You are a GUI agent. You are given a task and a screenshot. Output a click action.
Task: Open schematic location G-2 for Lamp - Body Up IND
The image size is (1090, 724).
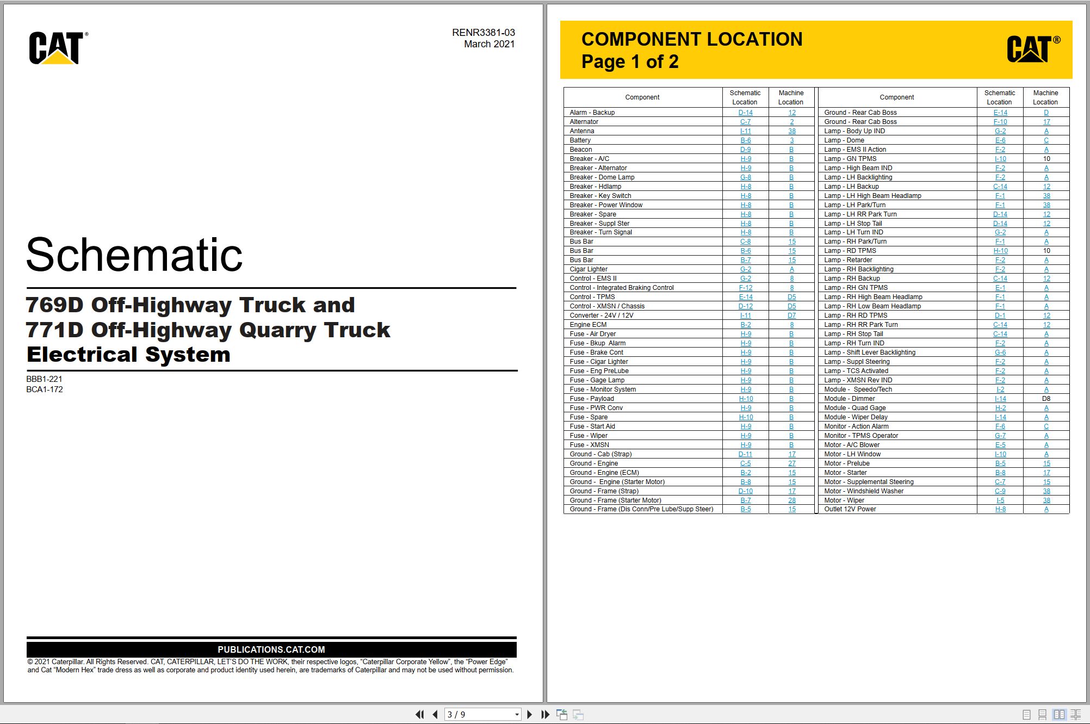pyautogui.click(x=1000, y=131)
